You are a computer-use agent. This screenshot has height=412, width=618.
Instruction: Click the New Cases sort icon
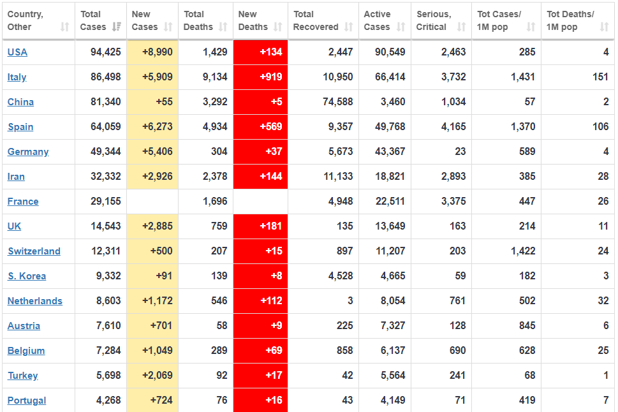pyautogui.click(x=168, y=27)
